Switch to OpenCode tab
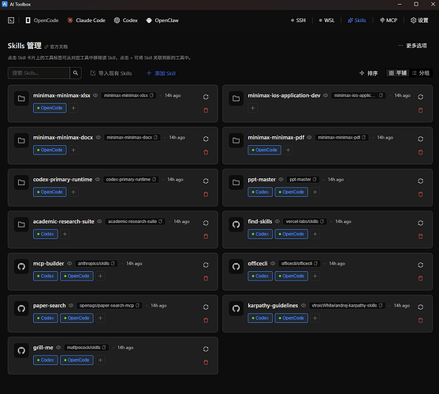The height and width of the screenshot is (394, 439). (x=42, y=20)
